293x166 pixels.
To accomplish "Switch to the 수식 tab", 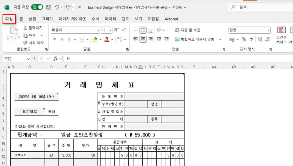I will (x=96, y=19).
